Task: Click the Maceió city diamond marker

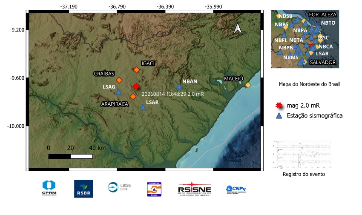Action: coord(248,85)
